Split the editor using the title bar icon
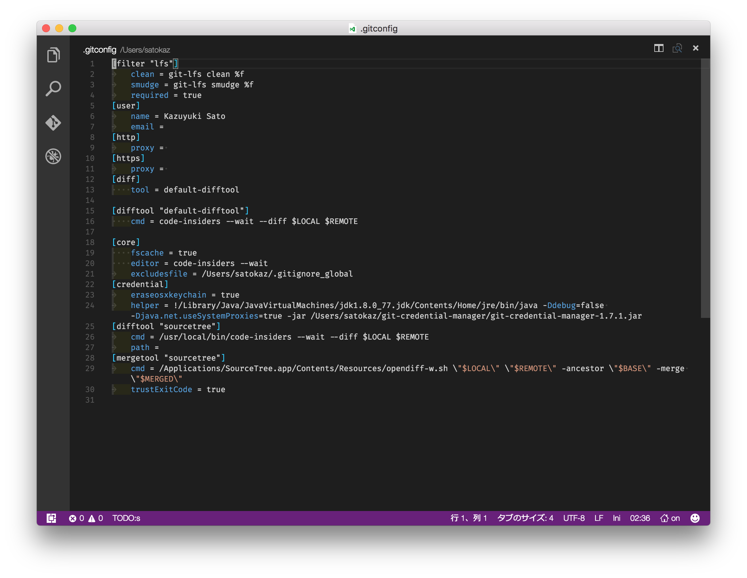Image resolution: width=747 pixels, height=578 pixels. tap(659, 48)
